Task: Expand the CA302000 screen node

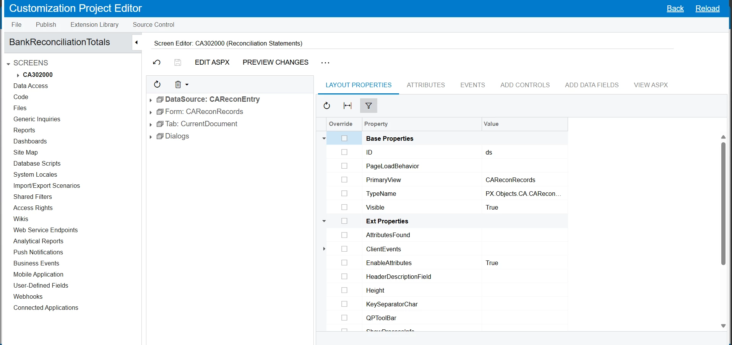Action: point(18,75)
